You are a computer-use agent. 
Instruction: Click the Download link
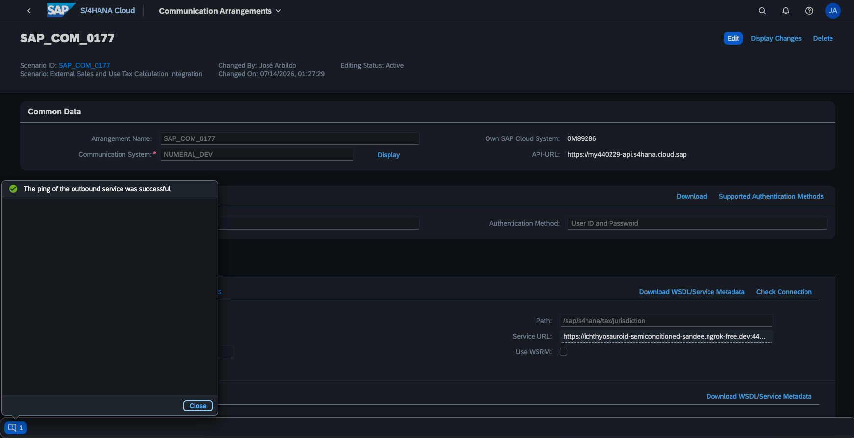click(x=692, y=196)
